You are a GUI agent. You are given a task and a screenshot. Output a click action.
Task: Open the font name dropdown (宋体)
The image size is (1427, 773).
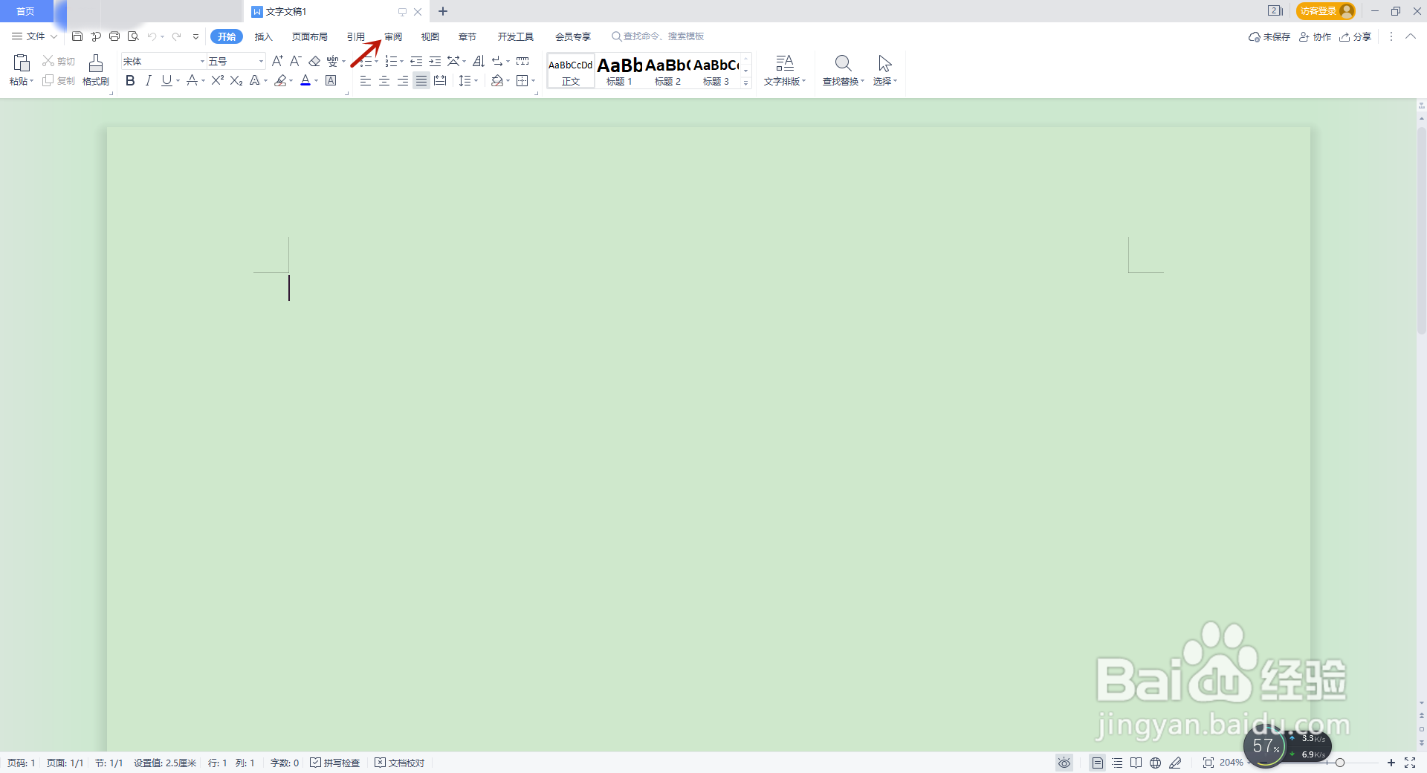tap(202, 61)
